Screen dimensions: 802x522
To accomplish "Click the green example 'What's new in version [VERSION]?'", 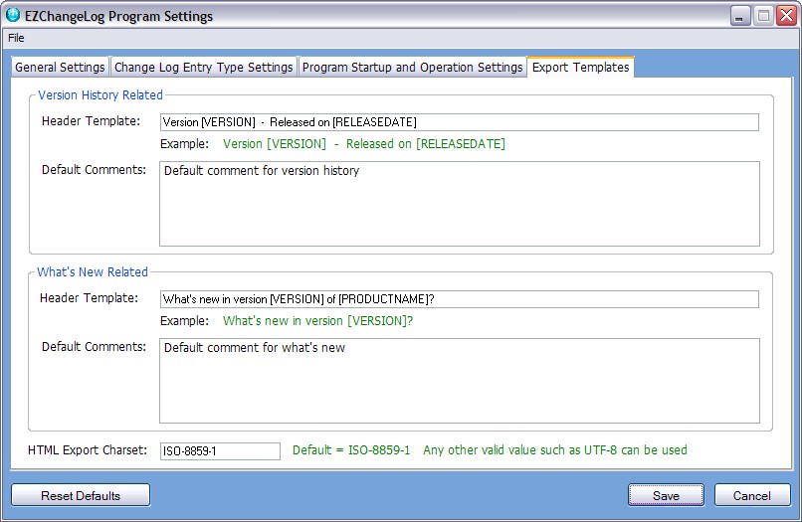I will pos(318,321).
